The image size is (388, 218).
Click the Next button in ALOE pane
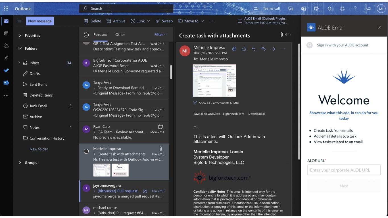click(x=344, y=186)
